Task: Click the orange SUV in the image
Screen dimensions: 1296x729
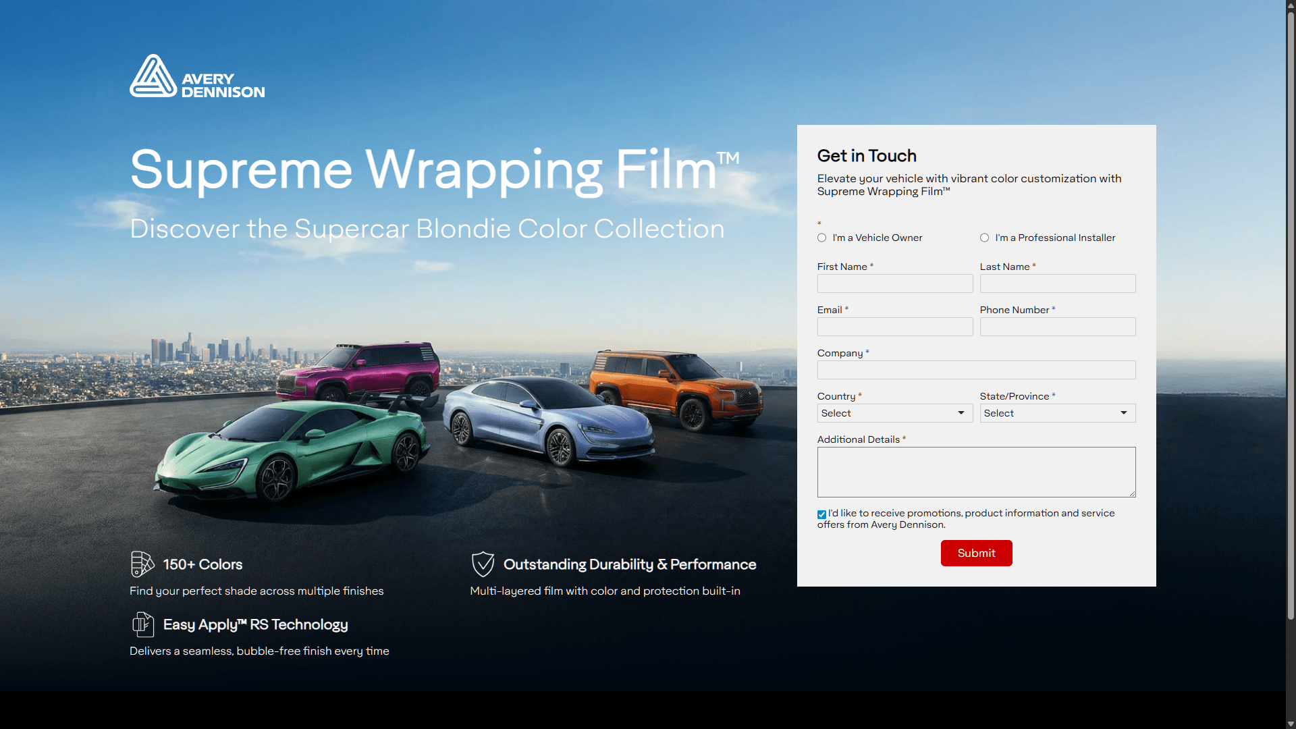Action: point(677,389)
